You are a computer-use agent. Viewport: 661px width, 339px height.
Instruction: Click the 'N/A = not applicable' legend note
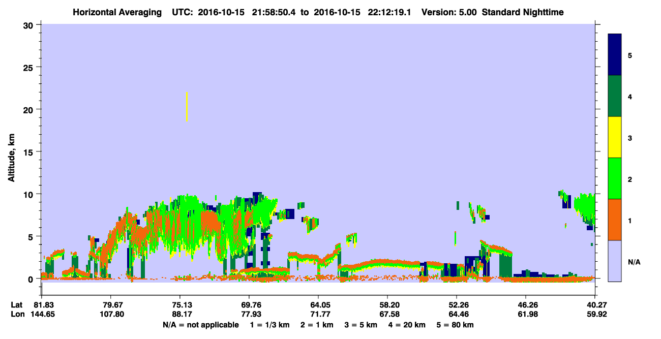[x=200, y=325]
